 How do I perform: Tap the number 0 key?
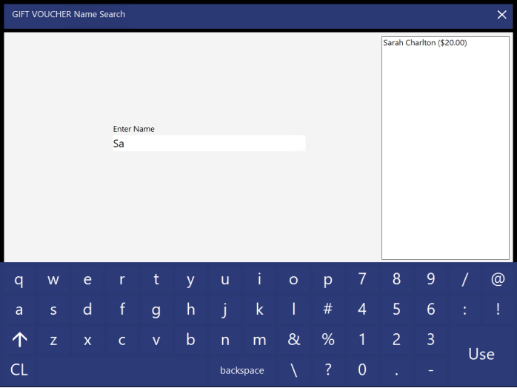tap(362, 369)
